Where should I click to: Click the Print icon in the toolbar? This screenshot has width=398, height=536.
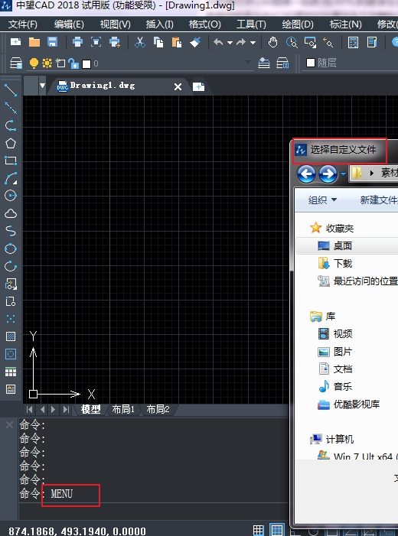(77, 42)
